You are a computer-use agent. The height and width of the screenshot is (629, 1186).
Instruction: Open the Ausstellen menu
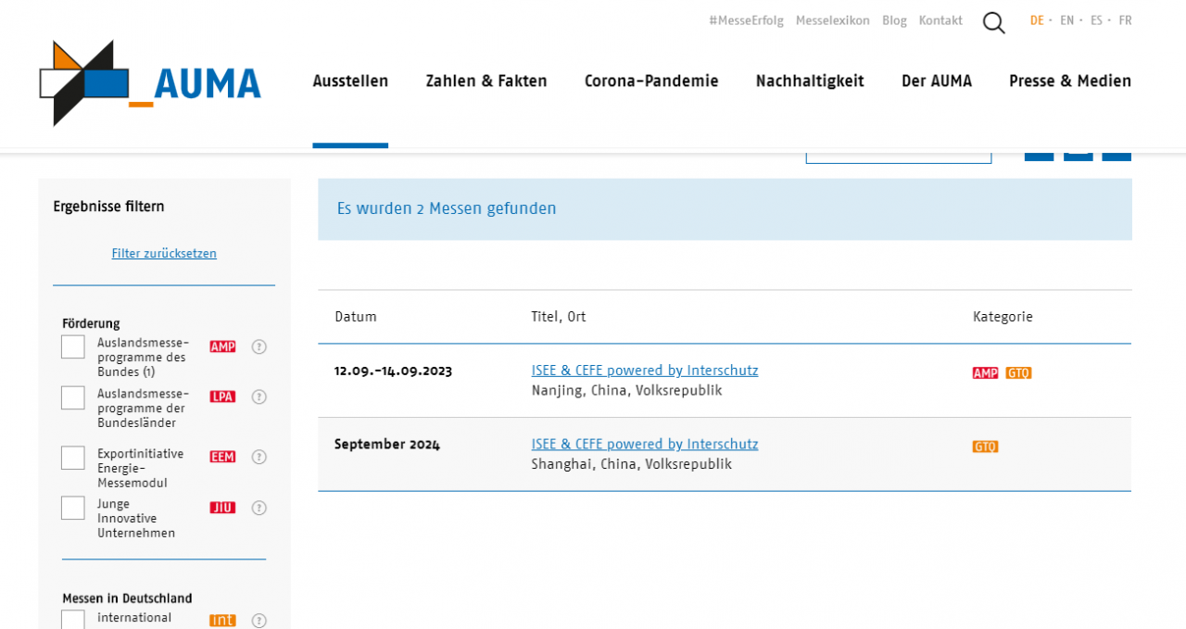click(x=350, y=82)
